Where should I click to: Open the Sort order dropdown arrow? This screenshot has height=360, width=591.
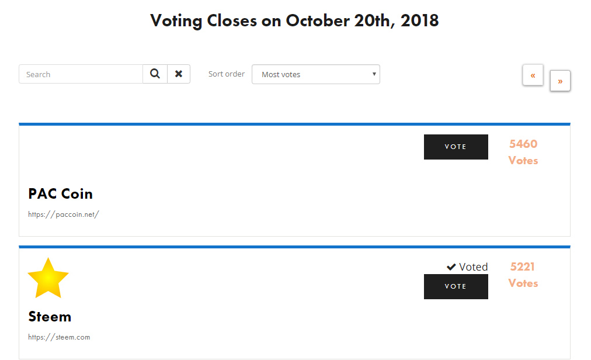tap(374, 74)
